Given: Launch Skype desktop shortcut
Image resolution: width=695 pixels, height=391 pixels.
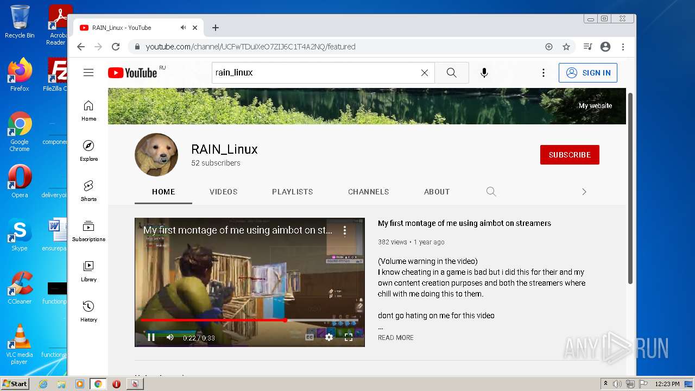Looking at the screenshot, I should click(20, 235).
